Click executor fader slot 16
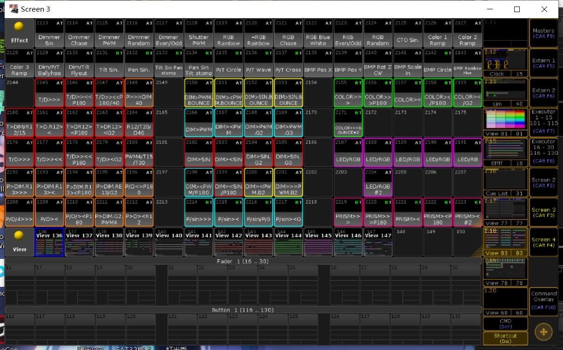Viewport: 563px width, 350px height. [20, 284]
